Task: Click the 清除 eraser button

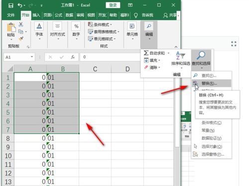Action: tap(152, 67)
